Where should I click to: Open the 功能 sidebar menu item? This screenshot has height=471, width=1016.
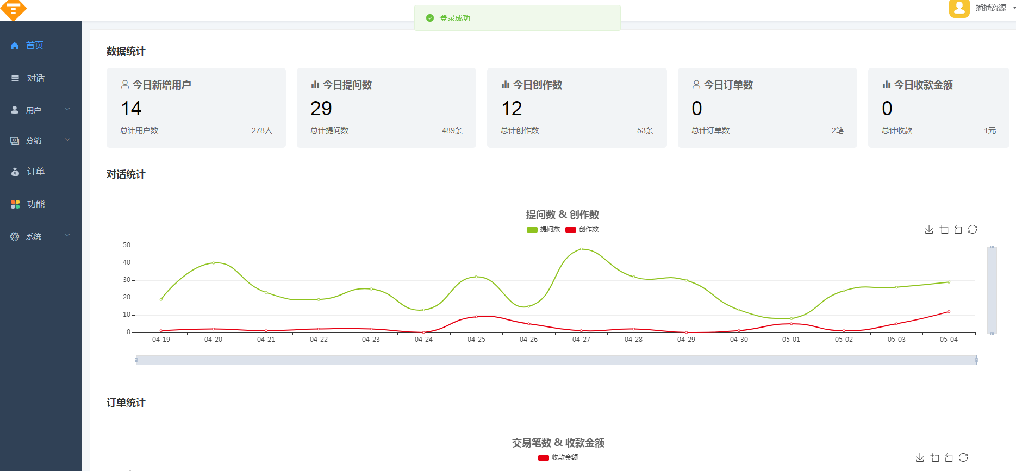click(41, 204)
